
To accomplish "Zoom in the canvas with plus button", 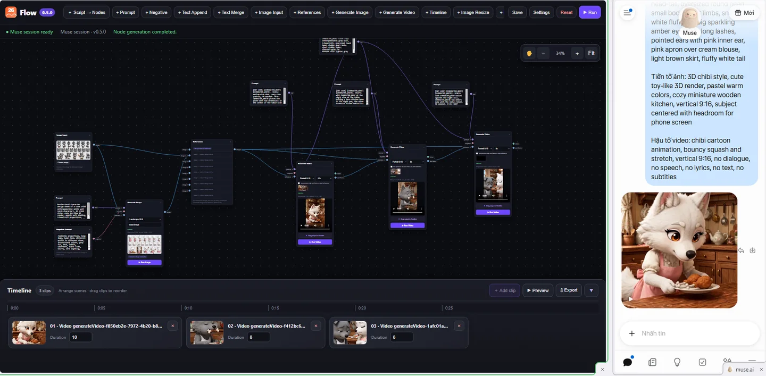I will point(577,53).
